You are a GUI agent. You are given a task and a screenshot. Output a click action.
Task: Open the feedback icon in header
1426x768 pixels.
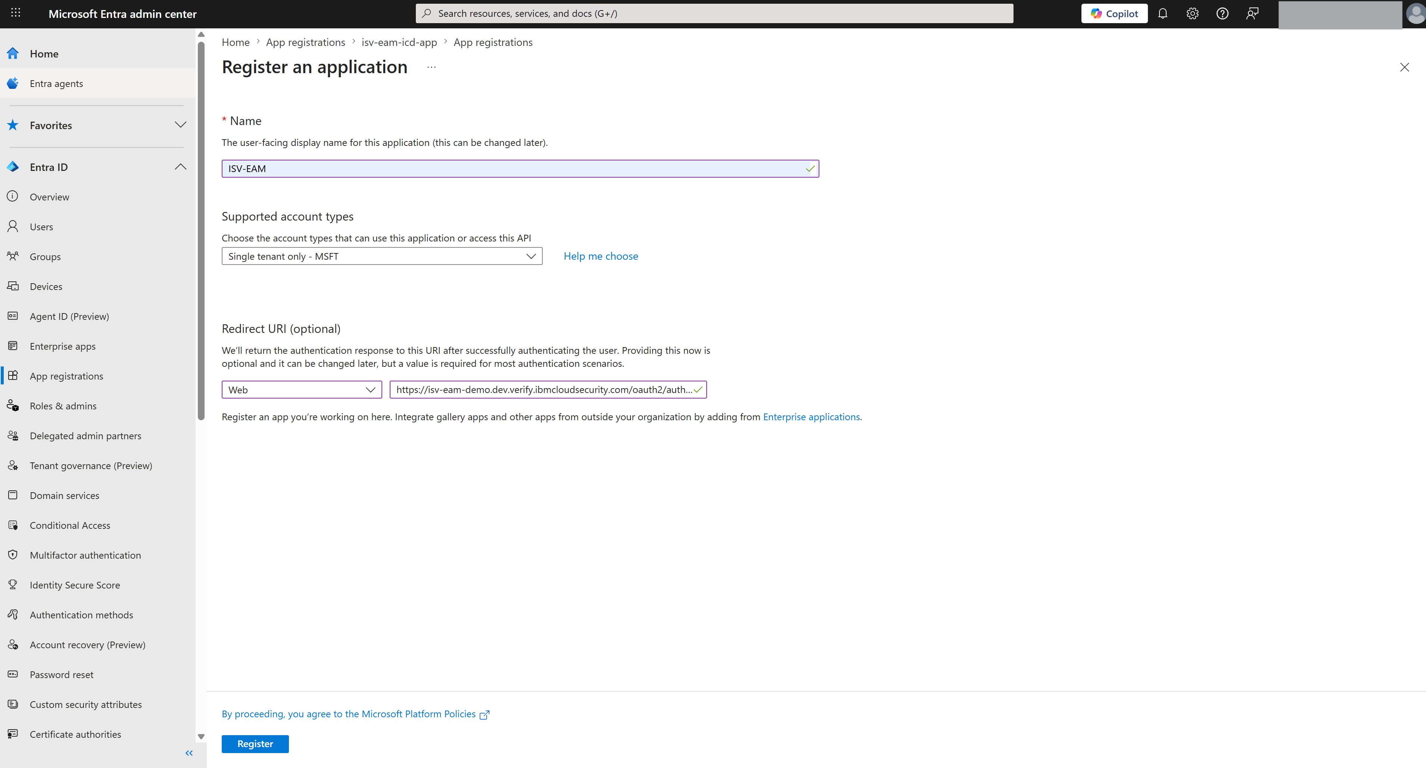tap(1252, 13)
